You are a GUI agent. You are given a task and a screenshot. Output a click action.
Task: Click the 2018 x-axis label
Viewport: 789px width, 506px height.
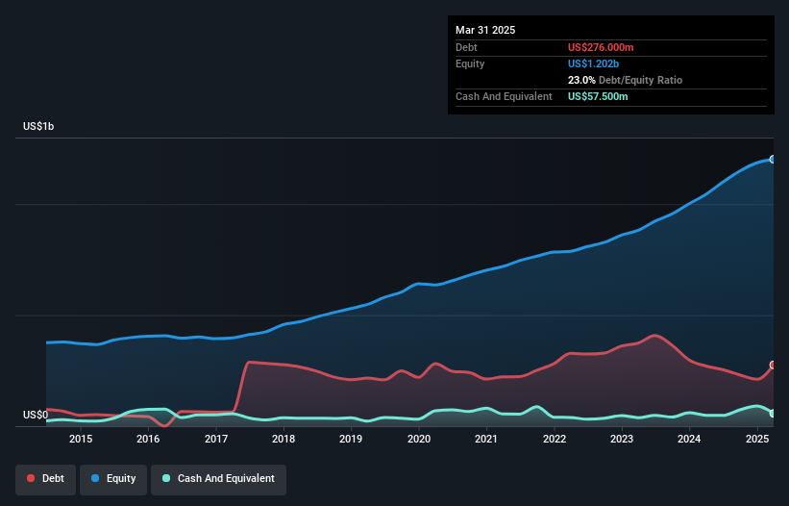click(x=284, y=439)
